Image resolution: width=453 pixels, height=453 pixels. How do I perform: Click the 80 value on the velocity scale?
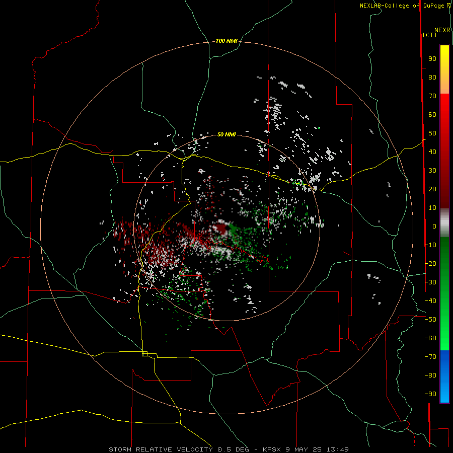[x=432, y=78]
